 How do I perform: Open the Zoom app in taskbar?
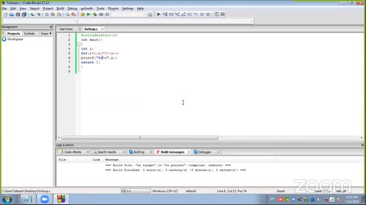tap(45, 199)
